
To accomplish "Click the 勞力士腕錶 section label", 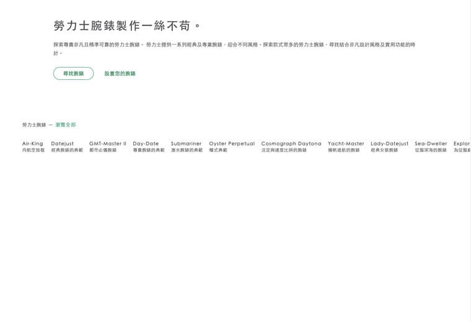I will (x=34, y=125).
